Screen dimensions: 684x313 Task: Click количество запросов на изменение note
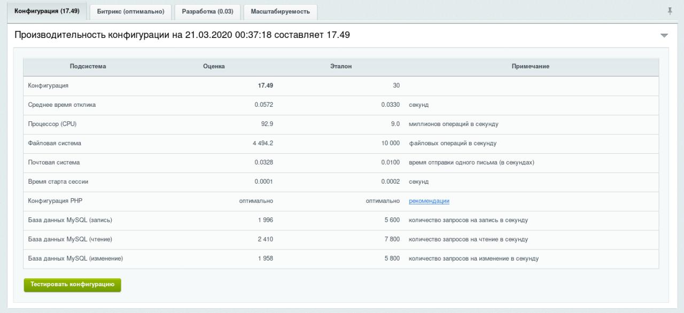(473, 259)
